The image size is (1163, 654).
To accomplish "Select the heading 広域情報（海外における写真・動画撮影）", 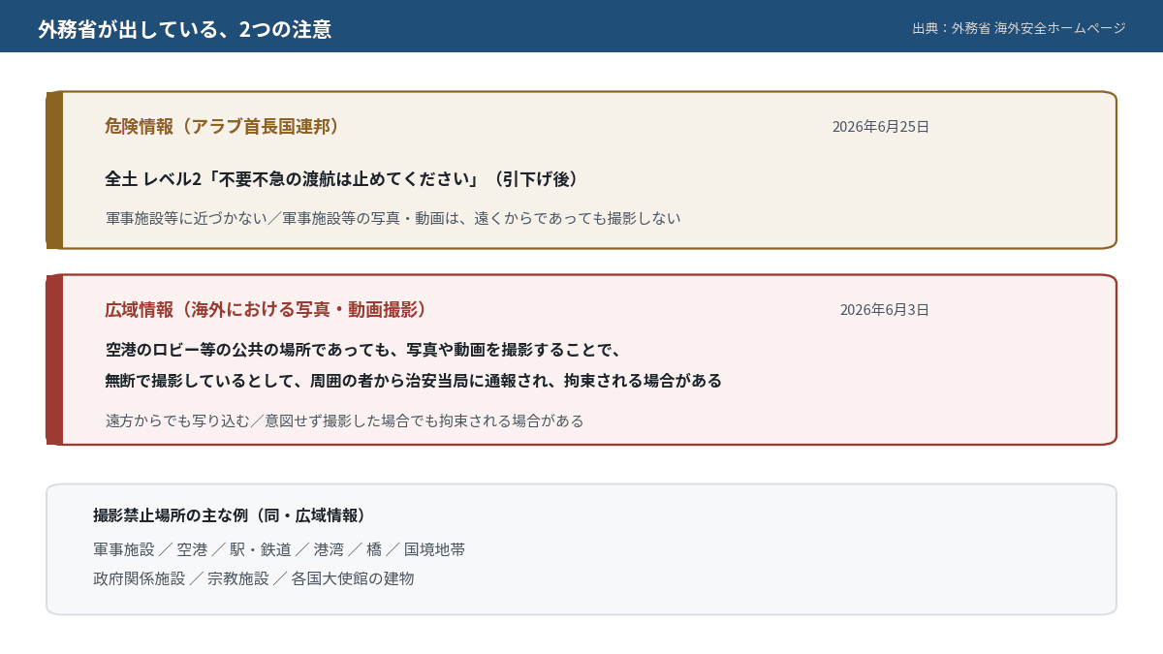I will 267,310.
